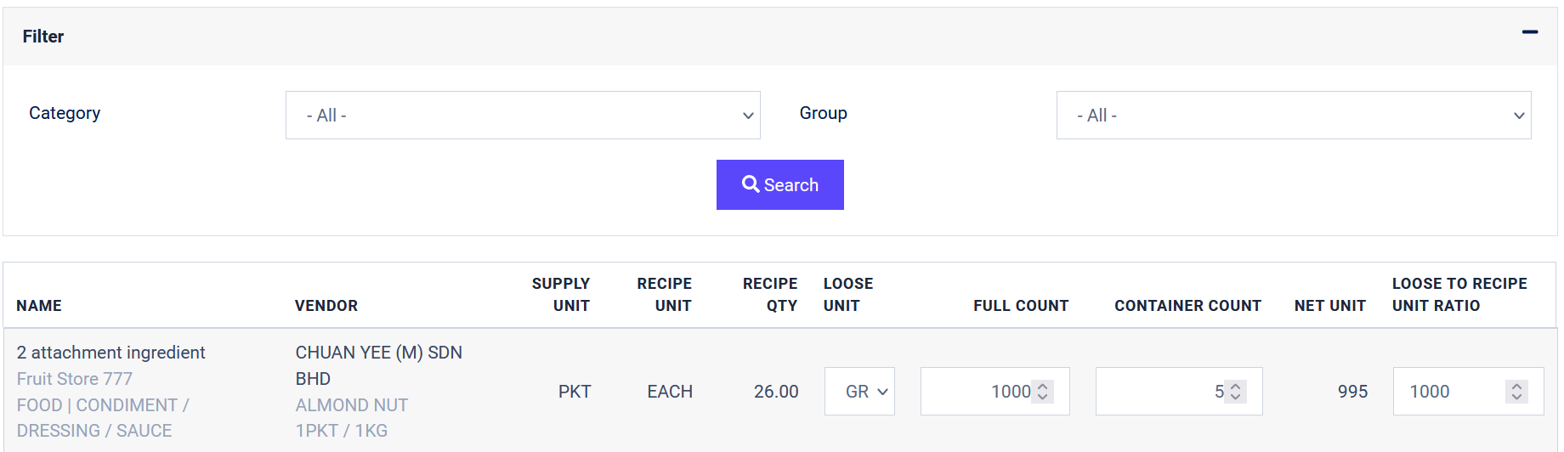1564x452 pixels.
Task: Open the Category dropdown
Action: 522,116
